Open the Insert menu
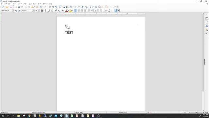This screenshot has width=209, height=118. (x=14, y=4)
